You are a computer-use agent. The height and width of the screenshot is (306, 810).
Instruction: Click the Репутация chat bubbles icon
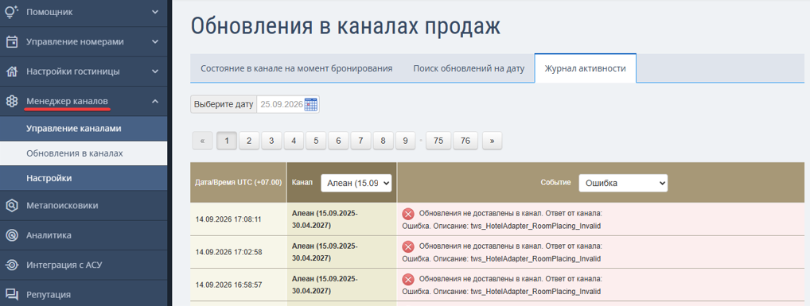pos(11,295)
